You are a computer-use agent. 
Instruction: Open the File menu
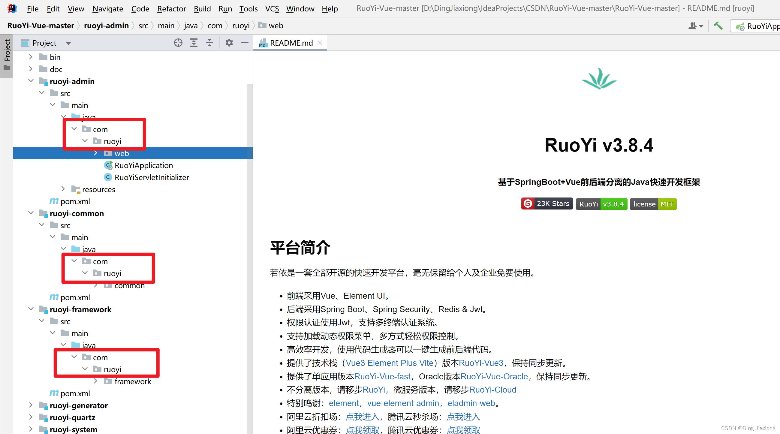coord(32,8)
